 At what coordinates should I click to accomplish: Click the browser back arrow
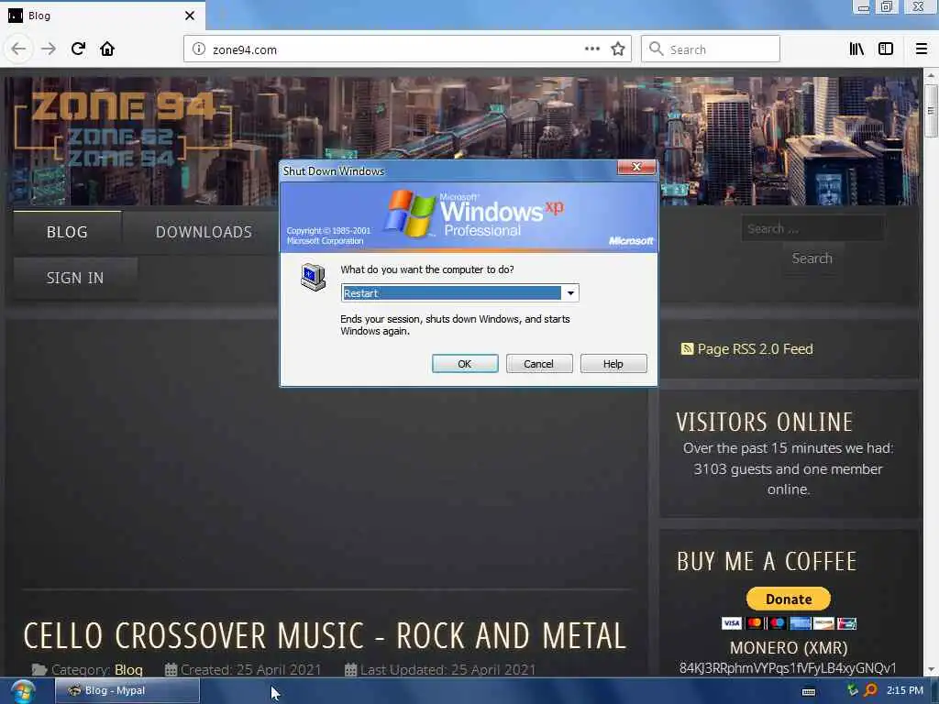pos(18,49)
